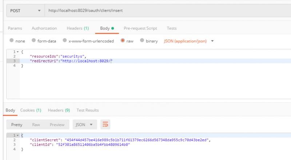Select the Pre-request Script tab
The width and height of the screenshot is (291, 160).
point(140,28)
